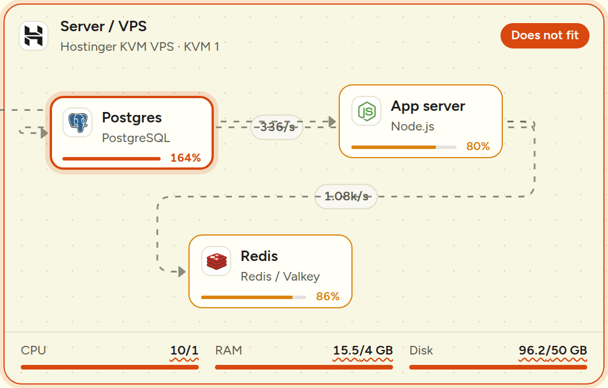Click the "164%" Postgres percentage
Viewport: 608px width, 388px height.
(x=186, y=158)
